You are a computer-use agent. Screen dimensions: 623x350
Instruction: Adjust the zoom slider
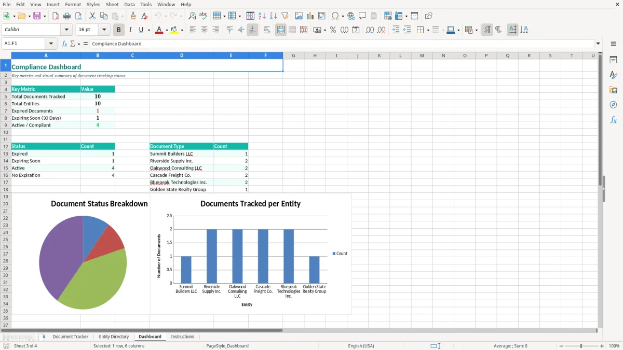click(581, 346)
